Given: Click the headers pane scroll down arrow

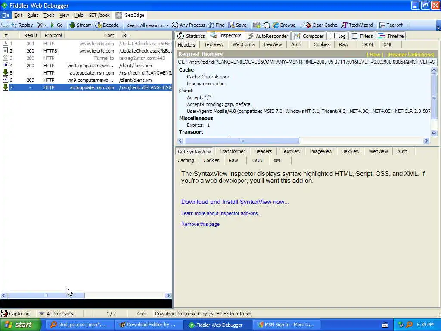Looking at the screenshot, I should point(434,134).
